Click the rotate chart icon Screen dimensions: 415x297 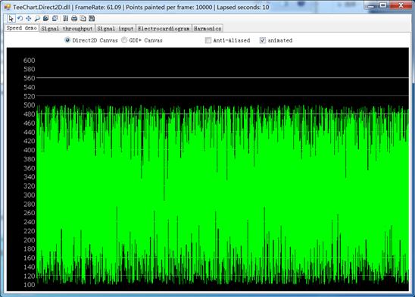[x=20, y=18]
